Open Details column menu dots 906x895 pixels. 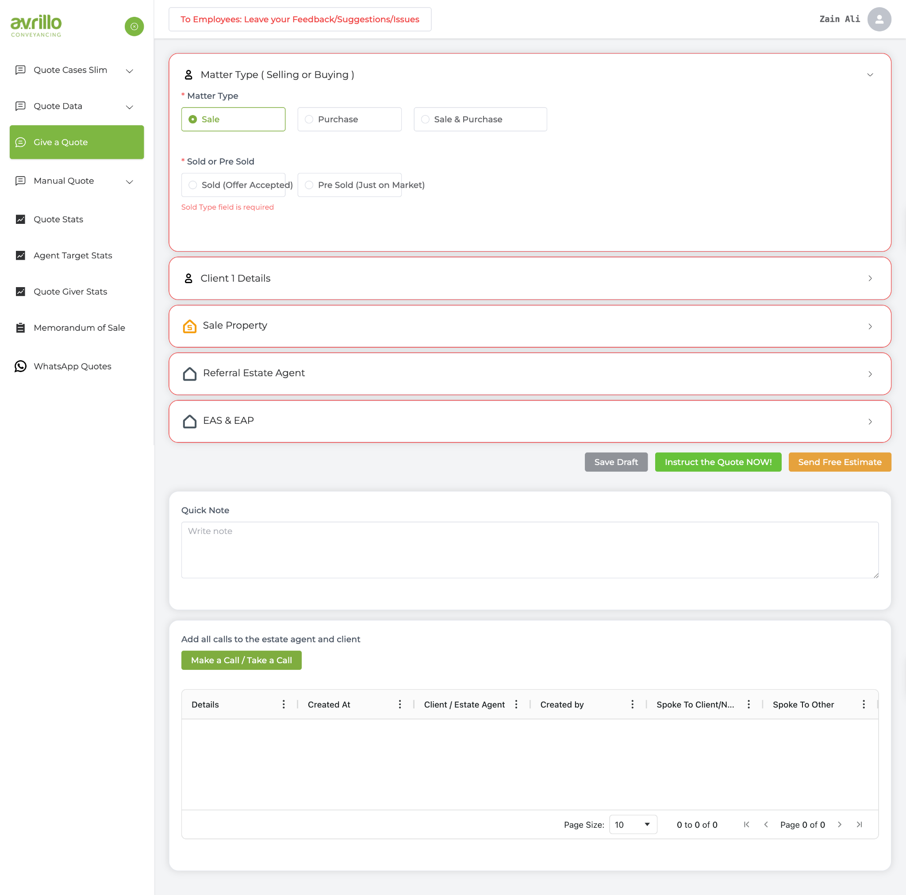(x=284, y=704)
